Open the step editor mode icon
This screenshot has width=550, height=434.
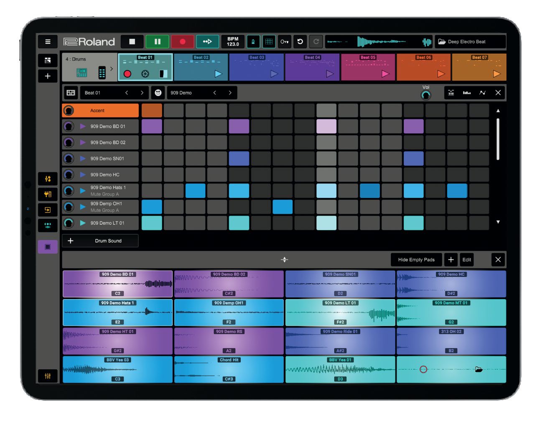coord(451,93)
